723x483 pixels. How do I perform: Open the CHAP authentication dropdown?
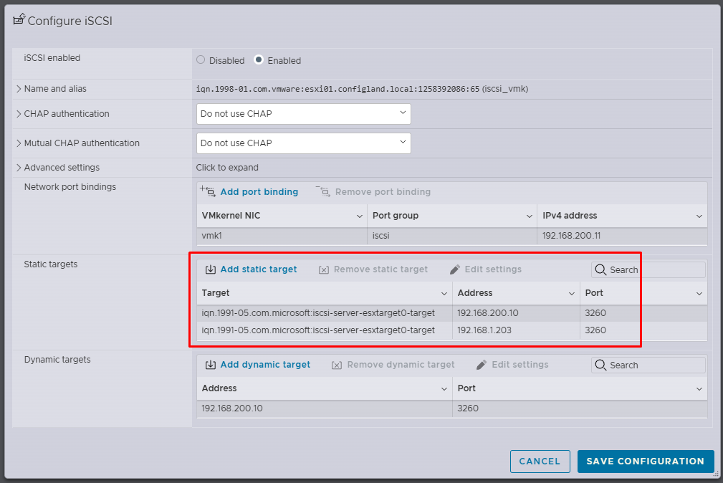(303, 113)
